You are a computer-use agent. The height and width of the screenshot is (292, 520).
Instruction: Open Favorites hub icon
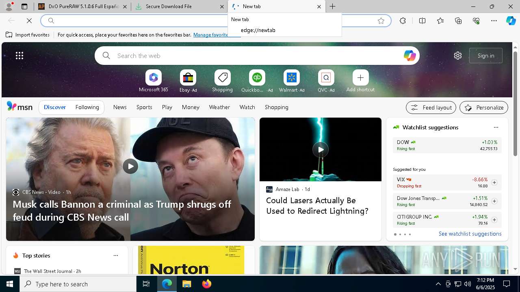[440, 21]
